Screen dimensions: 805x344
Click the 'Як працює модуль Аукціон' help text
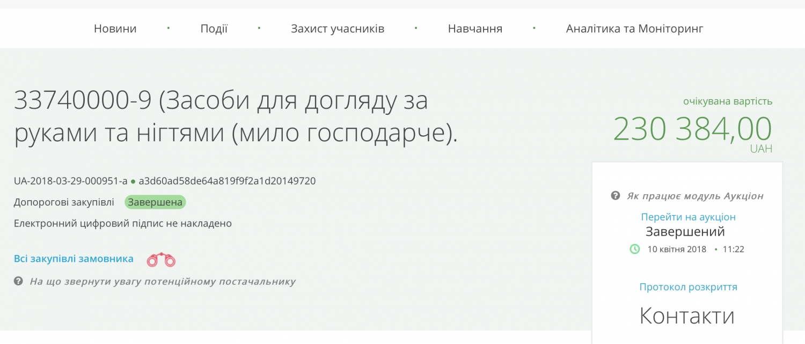coord(694,196)
